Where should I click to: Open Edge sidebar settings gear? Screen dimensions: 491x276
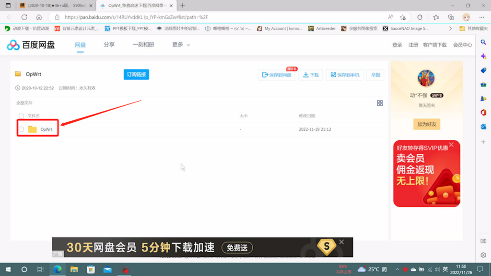[483, 255]
